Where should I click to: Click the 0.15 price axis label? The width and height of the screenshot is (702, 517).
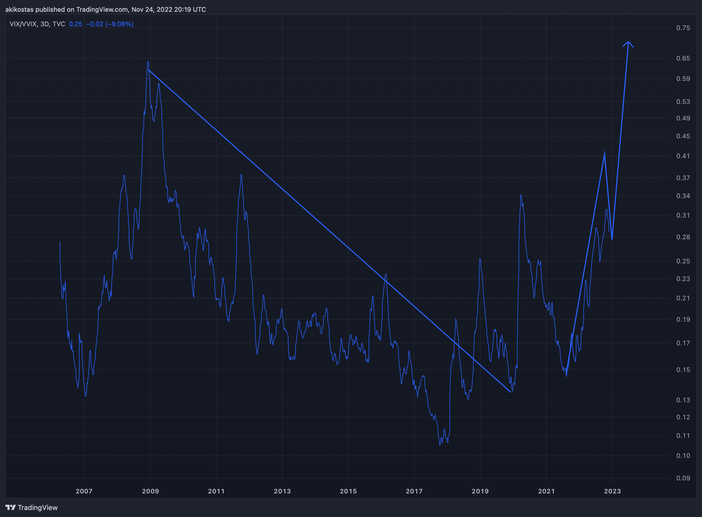click(683, 370)
